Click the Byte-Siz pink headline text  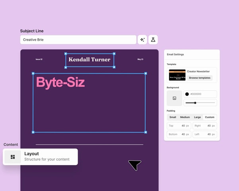(x=61, y=82)
